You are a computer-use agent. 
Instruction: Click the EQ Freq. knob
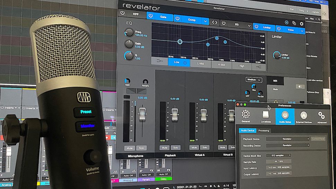[x=129, y=33]
